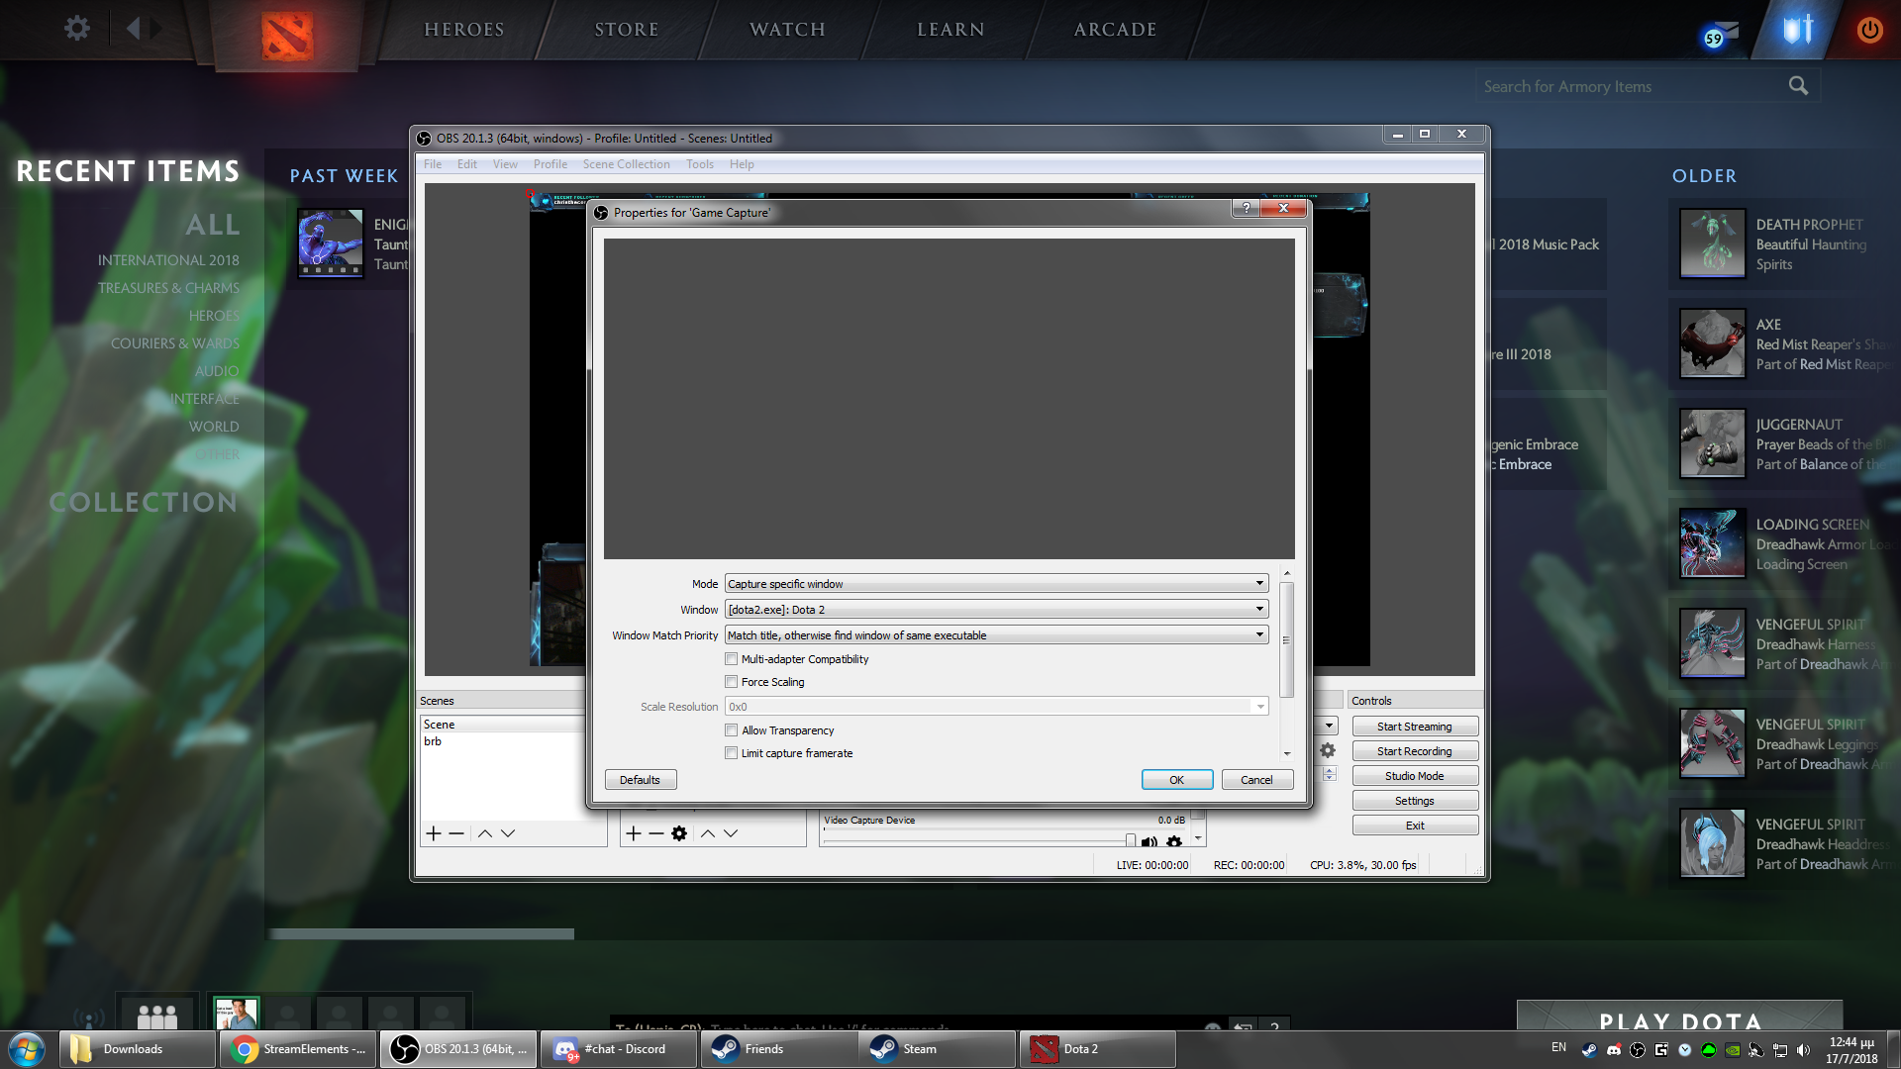Image resolution: width=1901 pixels, height=1069 pixels.
Task: Open Dota settings gear icon
Action: point(76,28)
